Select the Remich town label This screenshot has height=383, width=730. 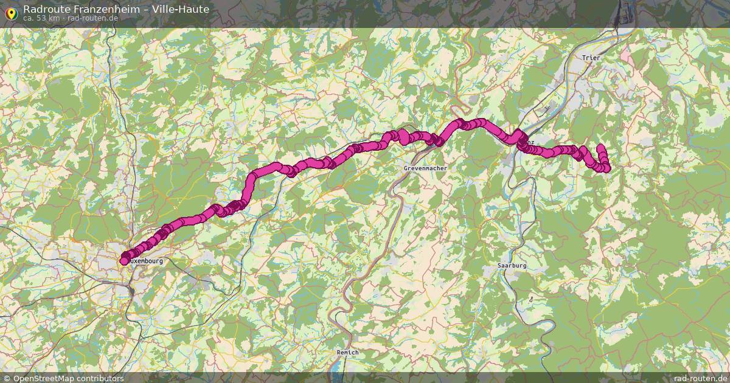point(348,353)
